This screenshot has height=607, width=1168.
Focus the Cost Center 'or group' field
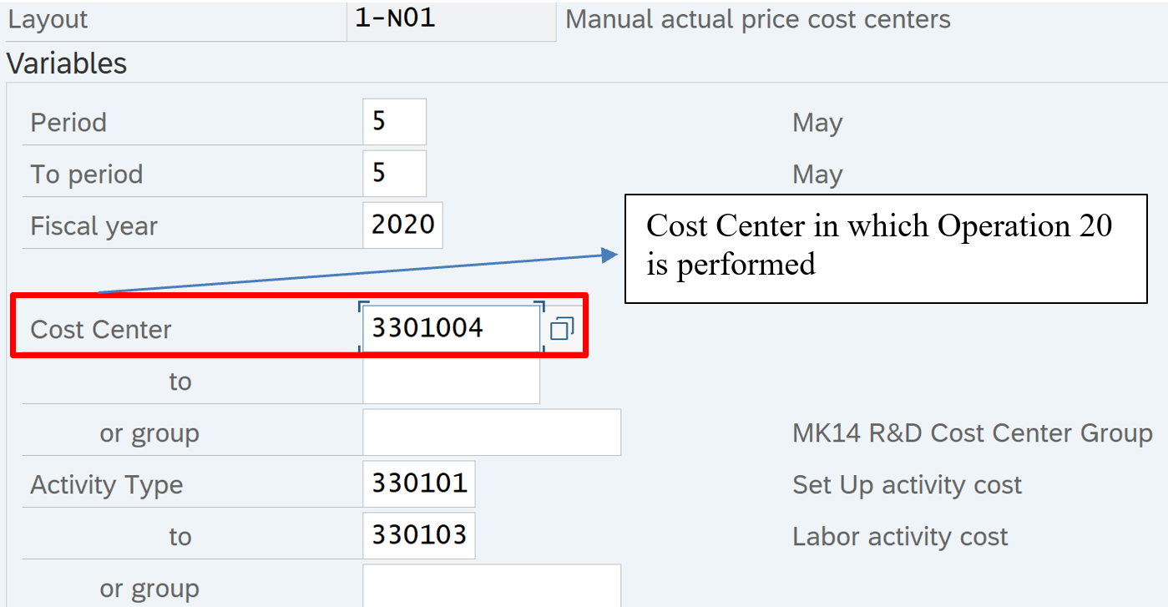click(x=491, y=432)
